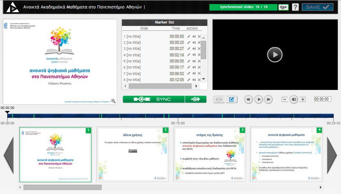Select slide thumbnail 4 ανοικτά ψηφιακά μαθήματα
The image size is (341, 194).
[286, 155]
